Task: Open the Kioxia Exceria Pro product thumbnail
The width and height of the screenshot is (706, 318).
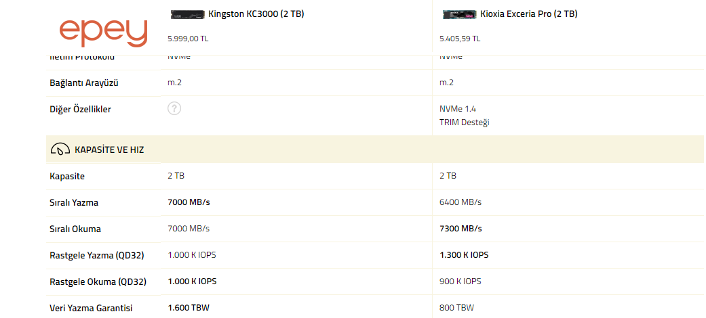Action: click(x=458, y=14)
